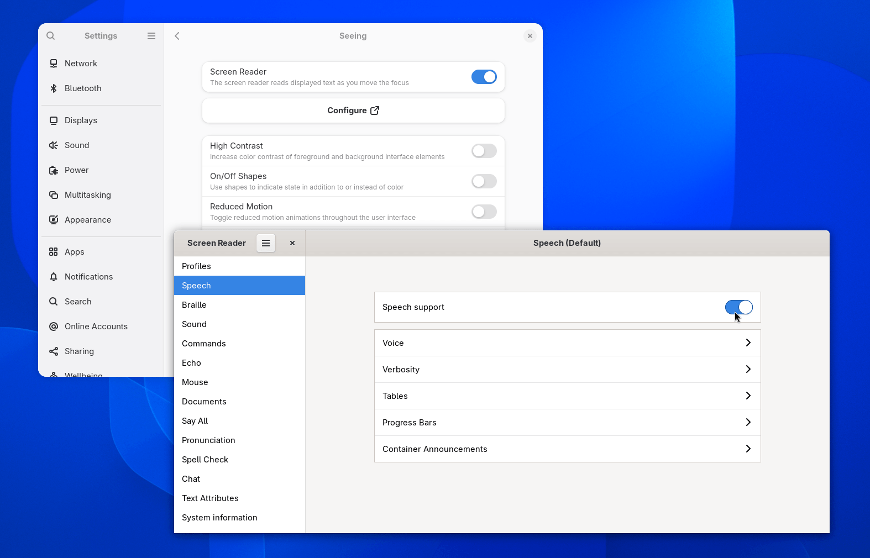Screen dimensions: 870x558
Task: Select System information in Screen Reader sidebar
Action: [239, 518]
